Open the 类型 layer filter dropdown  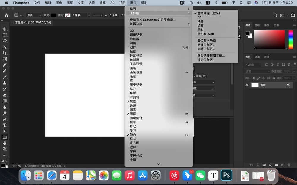(x=253, y=65)
